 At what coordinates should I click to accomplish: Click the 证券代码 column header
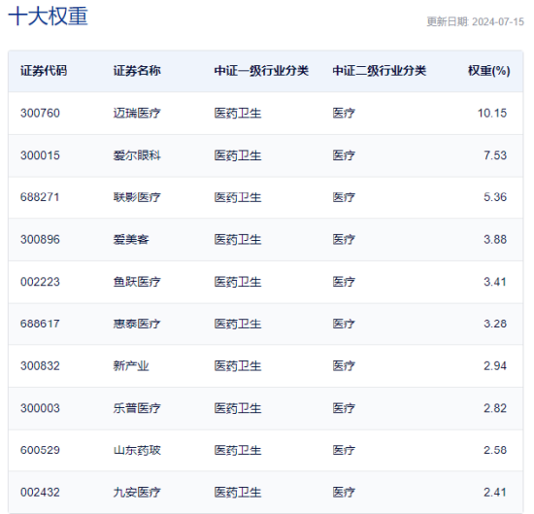click(44, 71)
